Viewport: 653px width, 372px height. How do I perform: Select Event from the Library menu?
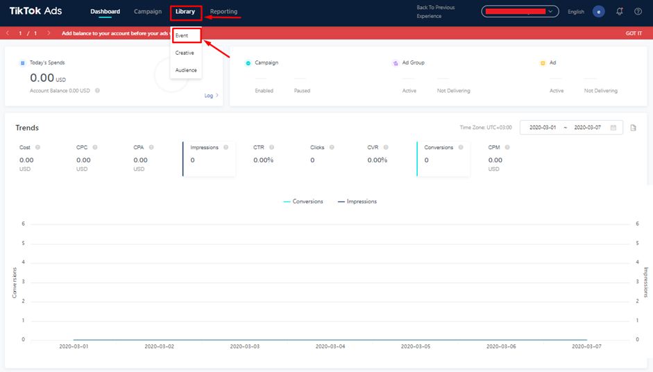click(182, 35)
